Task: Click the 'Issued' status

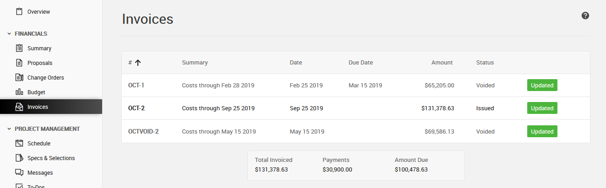Action: pos(485,108)
